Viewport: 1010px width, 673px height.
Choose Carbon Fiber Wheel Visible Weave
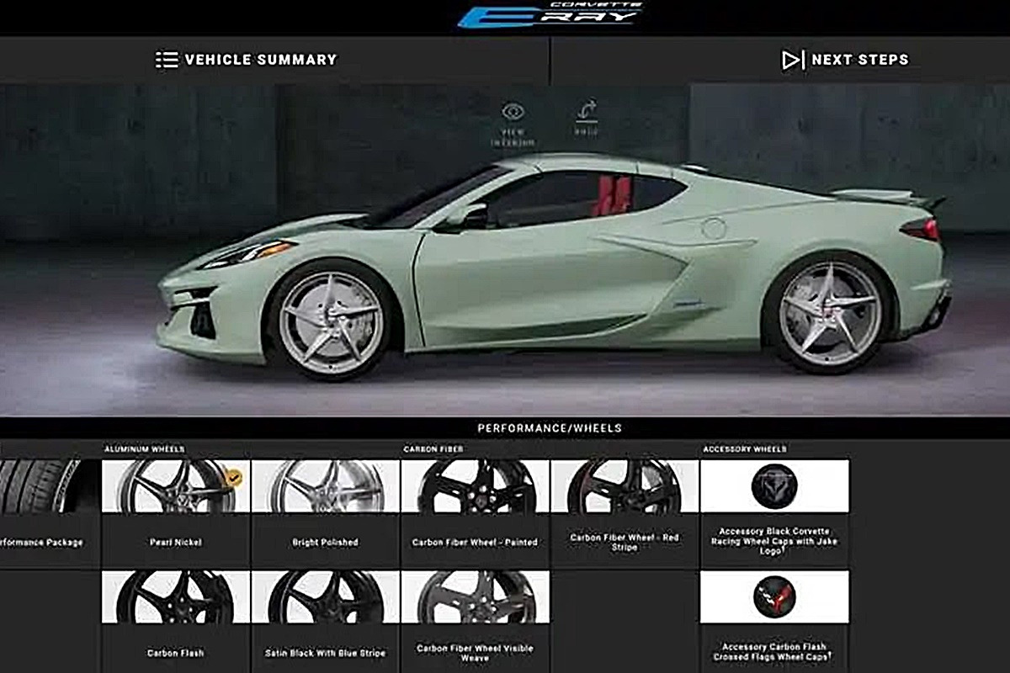click(x=476, y=622)
